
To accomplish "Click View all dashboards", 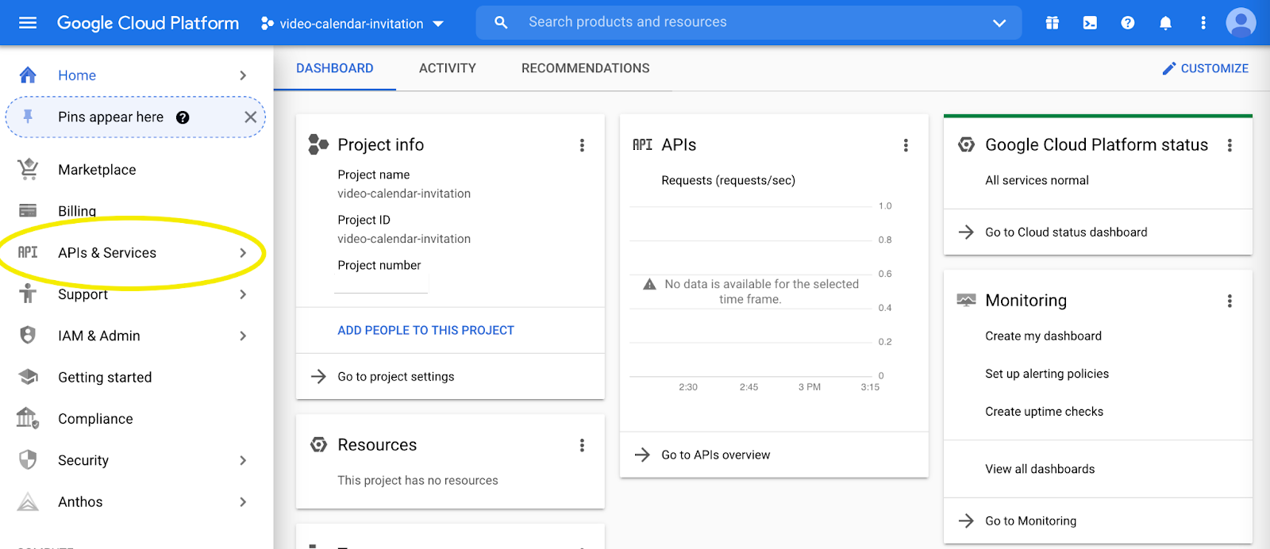I will tap(1040, 469).
